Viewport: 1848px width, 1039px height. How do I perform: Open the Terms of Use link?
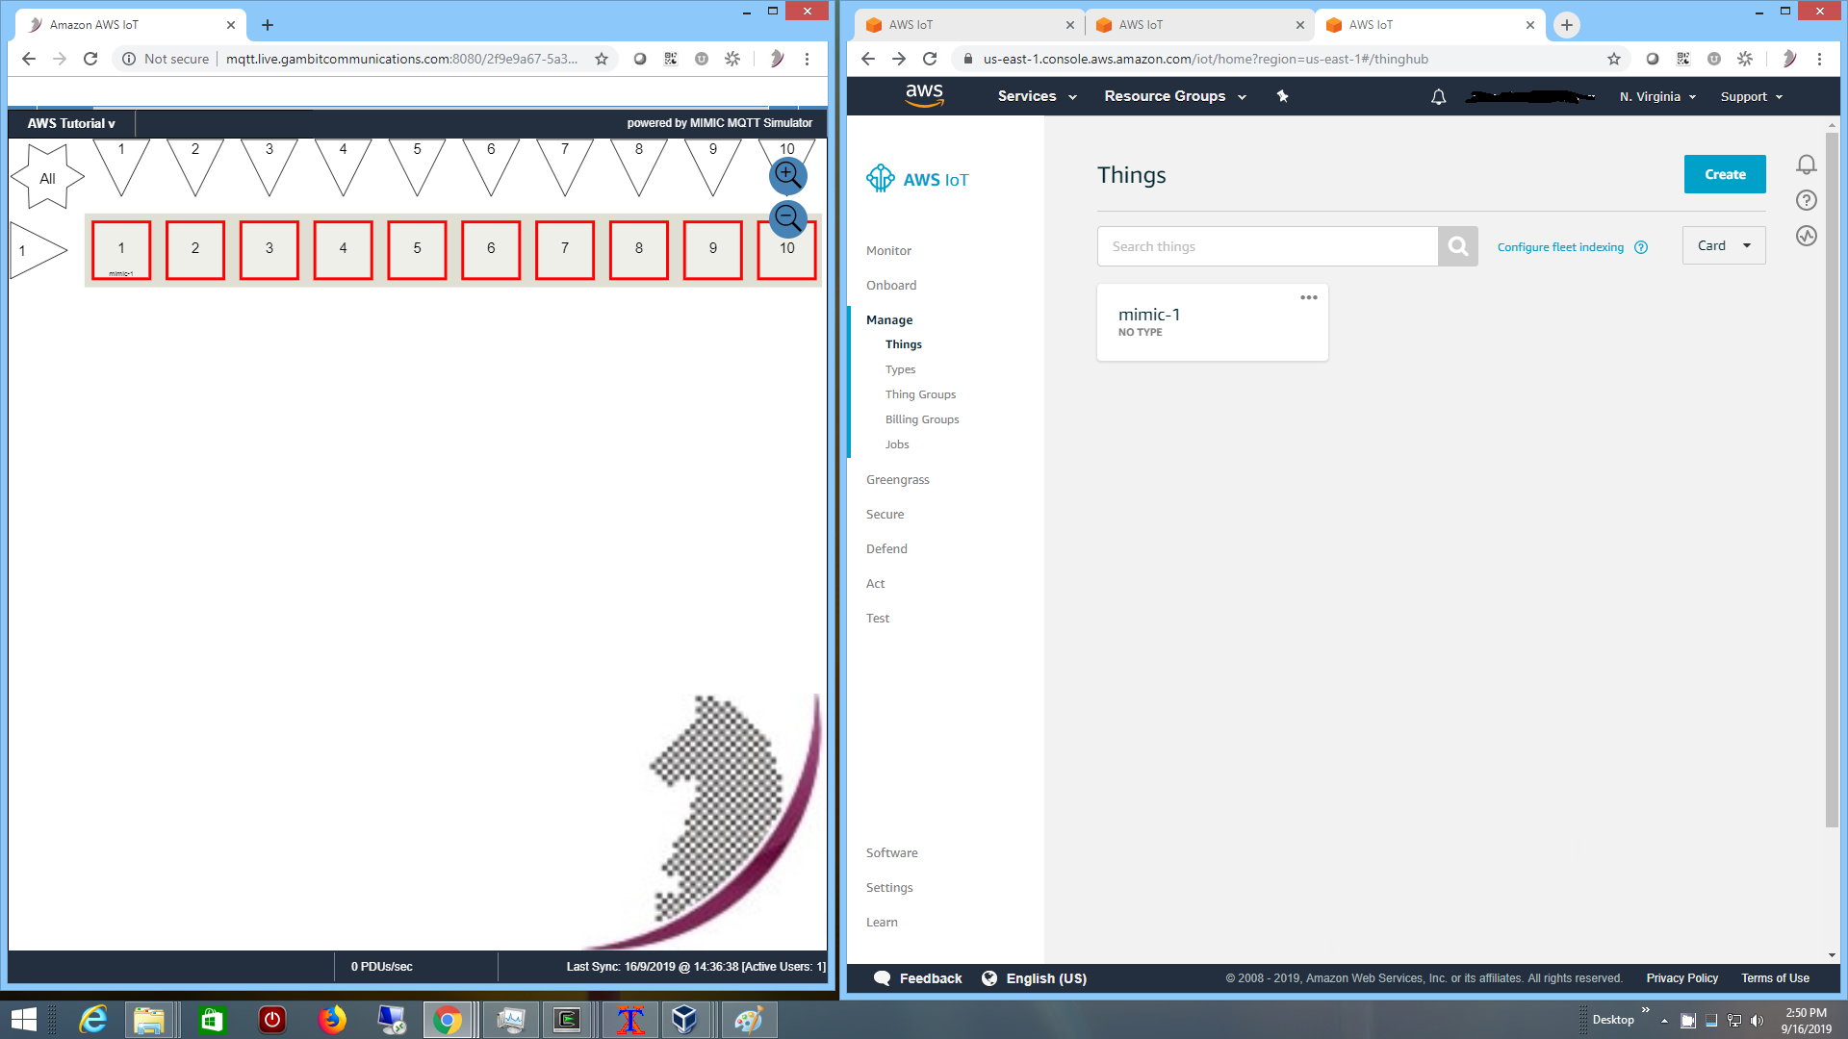pyautogui.click(x=1775, y=978)
